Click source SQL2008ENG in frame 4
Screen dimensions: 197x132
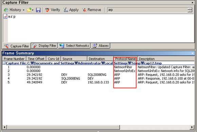click(x=71, y=78)
